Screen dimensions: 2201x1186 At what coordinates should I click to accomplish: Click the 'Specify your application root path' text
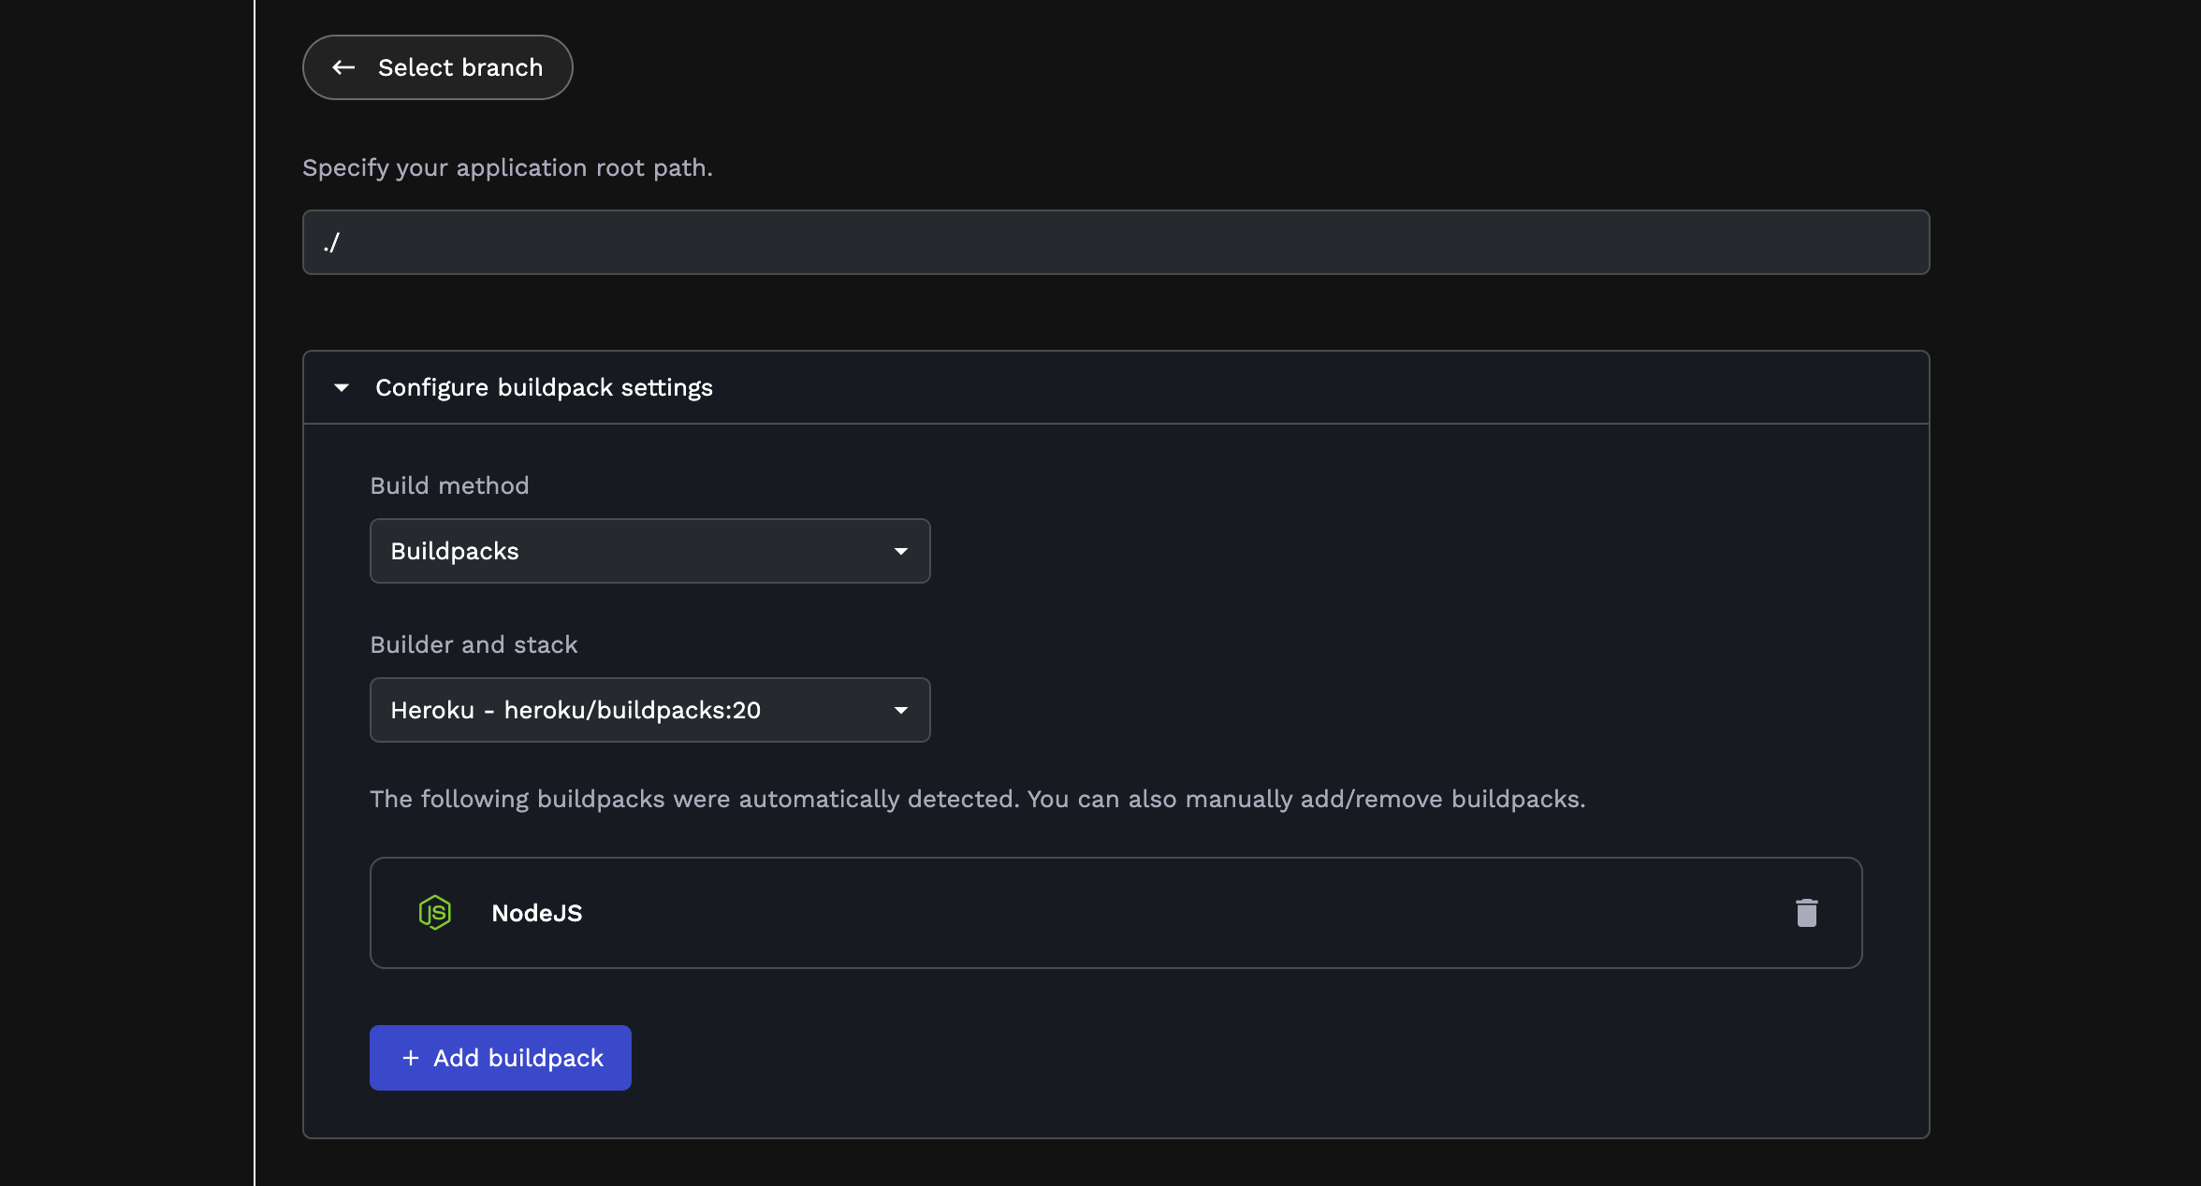(507, 167)
